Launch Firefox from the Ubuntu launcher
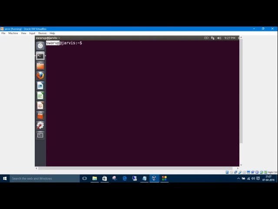This screenshot has height=209, width=278. [x=40, y=76]
